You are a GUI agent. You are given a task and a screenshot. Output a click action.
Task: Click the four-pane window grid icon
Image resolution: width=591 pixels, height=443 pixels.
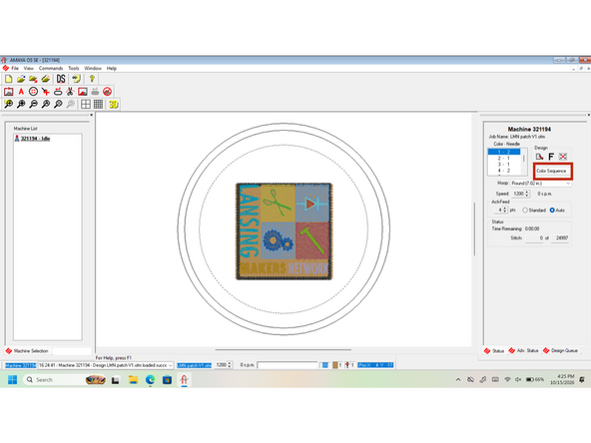click(86, 104)
